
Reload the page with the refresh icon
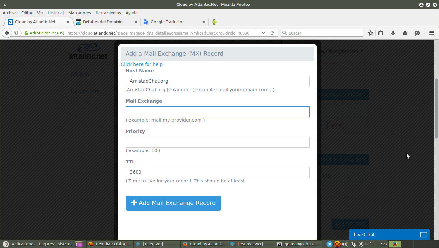[272, 33]
